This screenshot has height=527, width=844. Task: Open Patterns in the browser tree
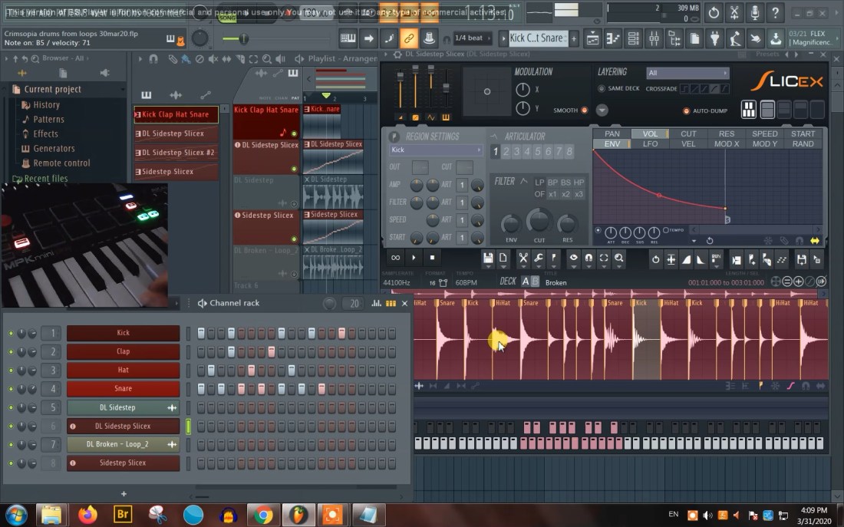48,120
